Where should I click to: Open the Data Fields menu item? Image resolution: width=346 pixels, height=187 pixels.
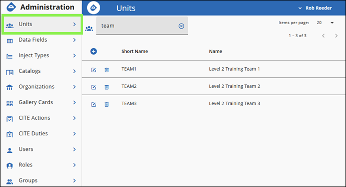[41, 40]
